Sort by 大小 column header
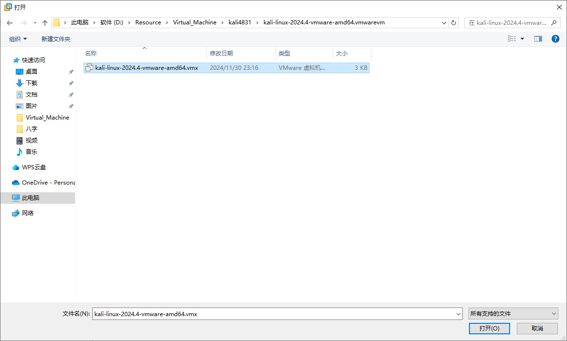The image size is (567, 341). [x=352, y=53]
